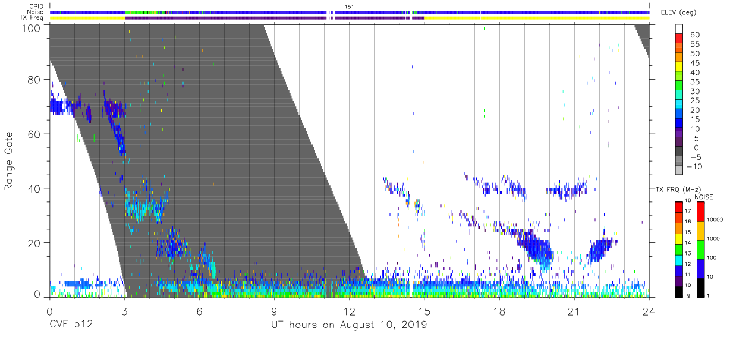Screen dimensions: 730x337
Task: Select the dark gray segment of ELEV bar
Action: tap(679, 151)
